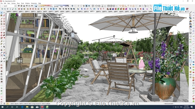195x109 pixels.
Task: Open File Explorer from taskbar
Action: (27, 107)
